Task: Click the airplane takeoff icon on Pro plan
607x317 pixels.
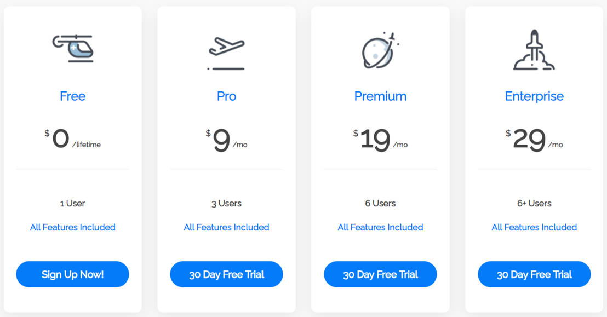Action: click(226, 53)
